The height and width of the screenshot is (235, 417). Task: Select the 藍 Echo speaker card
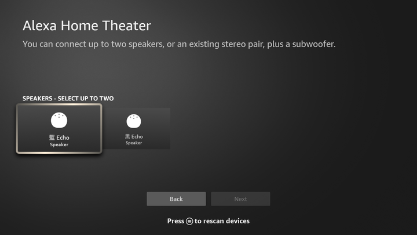[x=59, y=129]
